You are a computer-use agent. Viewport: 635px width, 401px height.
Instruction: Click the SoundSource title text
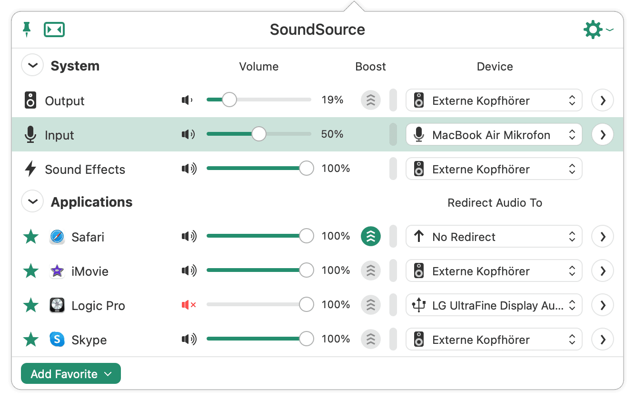point(317,30)
